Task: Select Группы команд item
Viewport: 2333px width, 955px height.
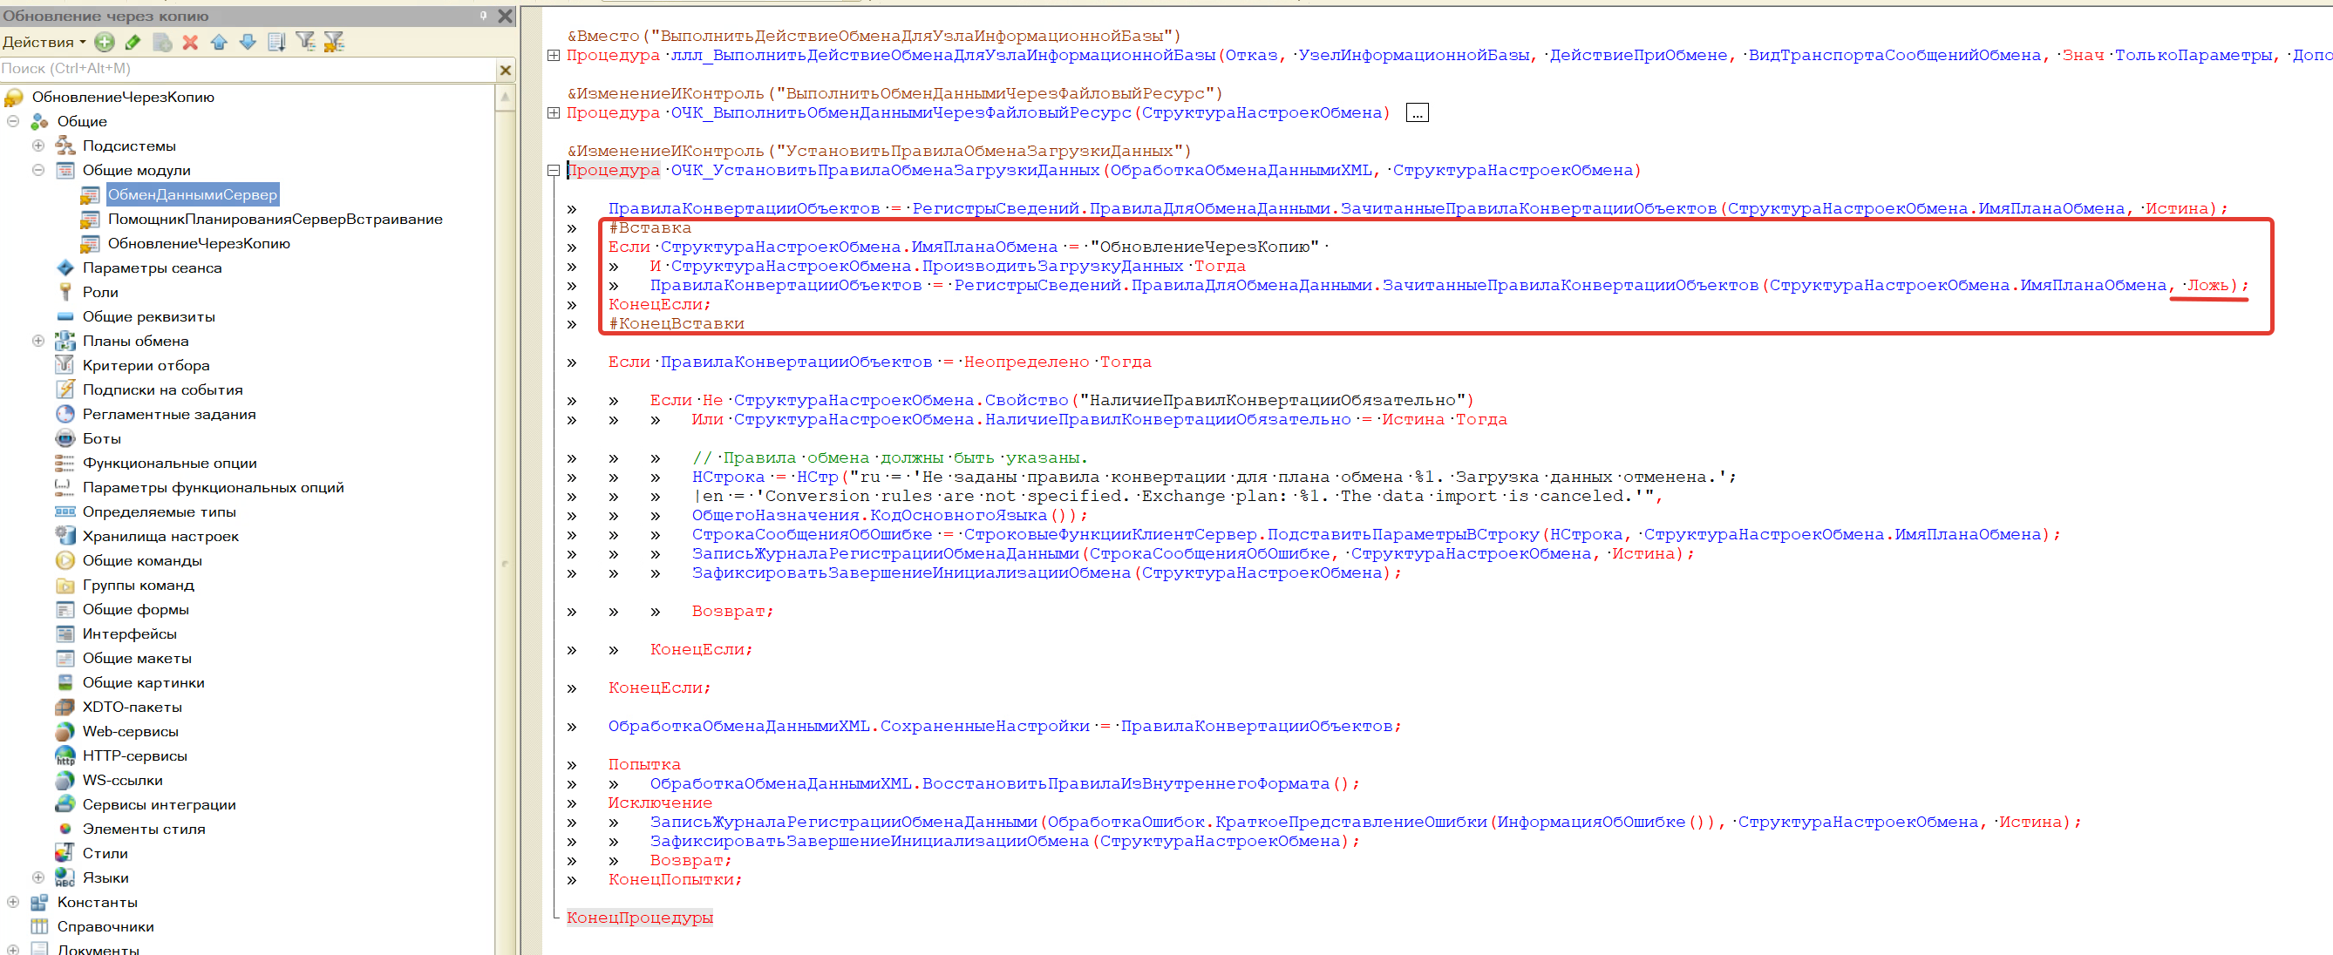Action: tap(139, 586)
